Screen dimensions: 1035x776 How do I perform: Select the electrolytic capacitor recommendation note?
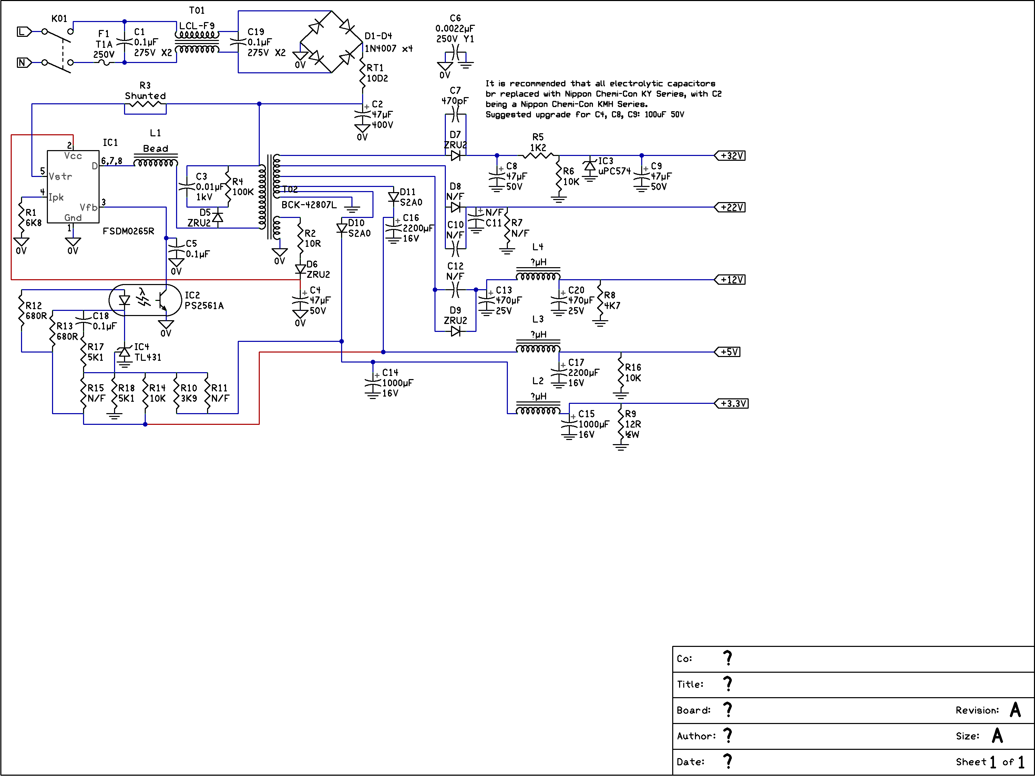tap(603, 99)
